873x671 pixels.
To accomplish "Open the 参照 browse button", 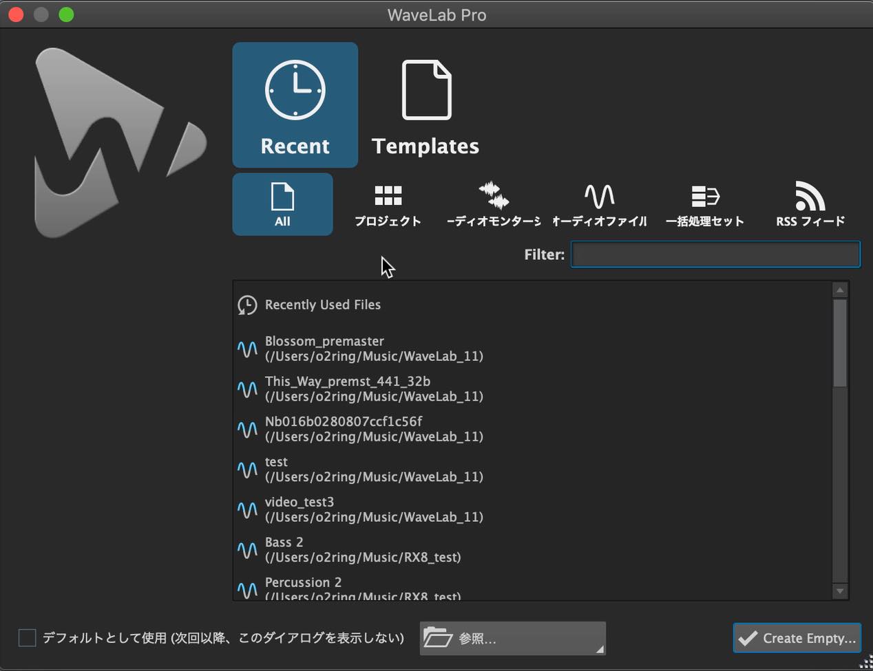I will (x=513, y=638).
